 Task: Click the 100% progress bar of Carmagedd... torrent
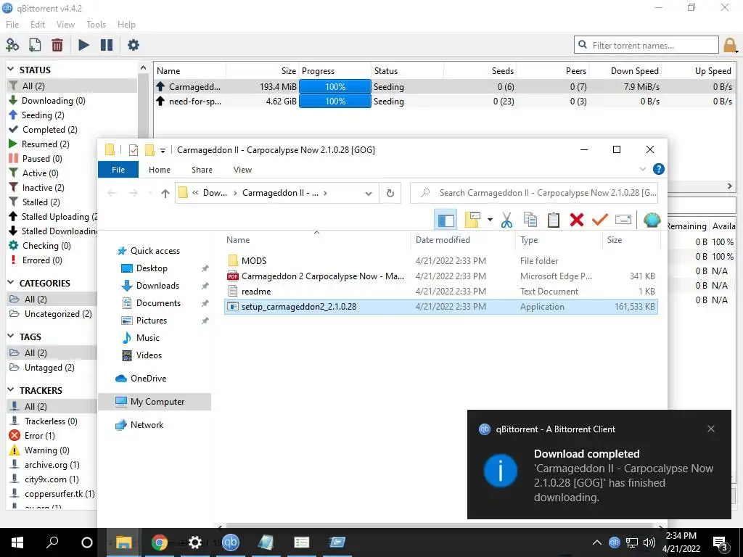tap(335, 87)
